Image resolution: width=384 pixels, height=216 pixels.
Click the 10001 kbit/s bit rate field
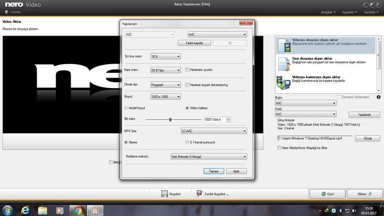[x=215, y=119]
